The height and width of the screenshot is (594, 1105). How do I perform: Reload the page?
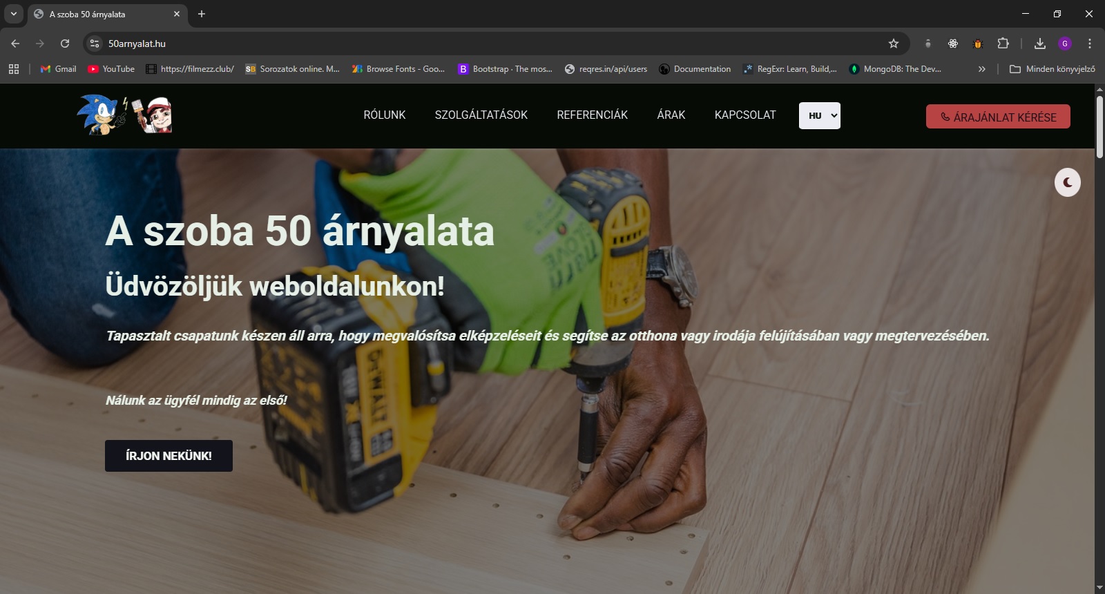tap(65, 44)
